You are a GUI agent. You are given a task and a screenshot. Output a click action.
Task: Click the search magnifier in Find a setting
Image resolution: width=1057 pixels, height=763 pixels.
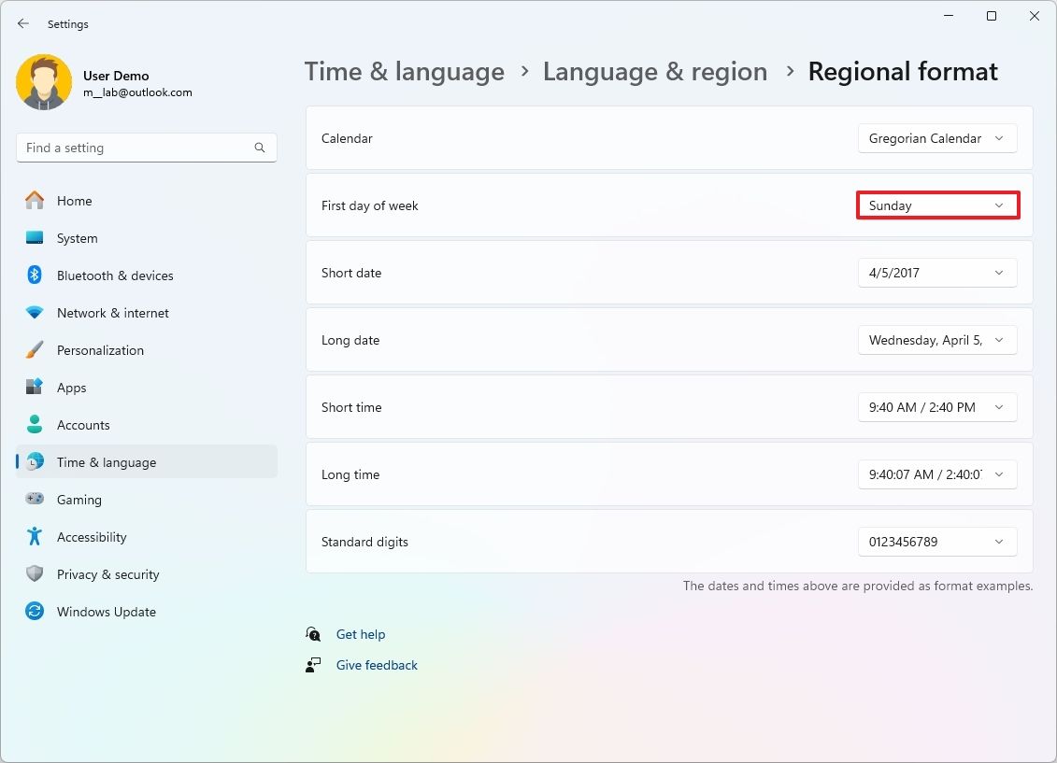pos(259,148)
